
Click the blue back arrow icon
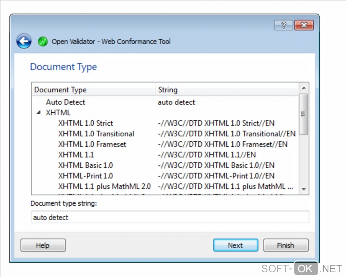point(24,42)
